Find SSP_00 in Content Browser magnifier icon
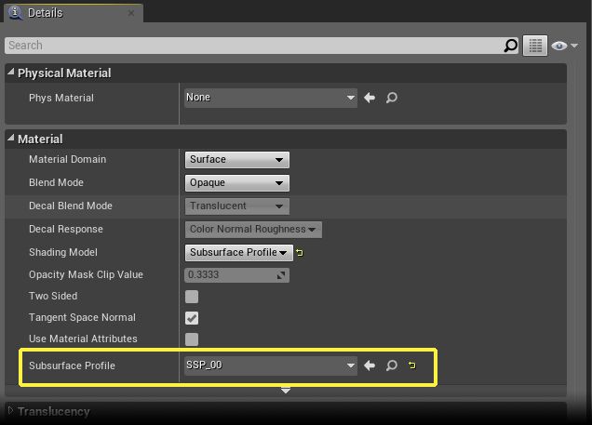 (392, 365)
